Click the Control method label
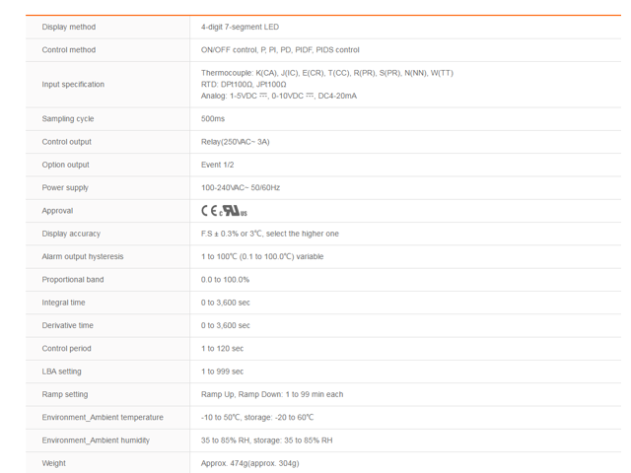 69,49
